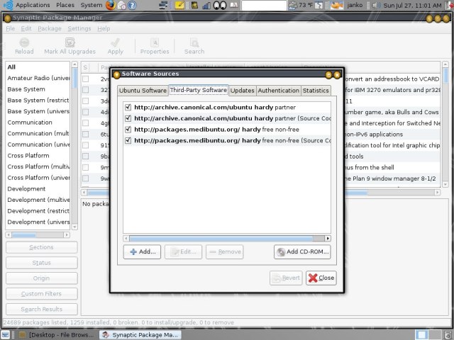Click package list scroll-down arrow
Screen dimensions: 454x340
(x=445, y=184)
